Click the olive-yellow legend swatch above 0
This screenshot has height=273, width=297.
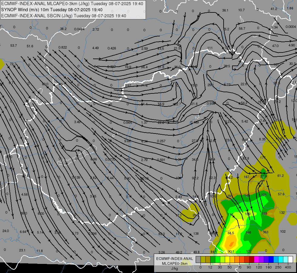(203, 259)
